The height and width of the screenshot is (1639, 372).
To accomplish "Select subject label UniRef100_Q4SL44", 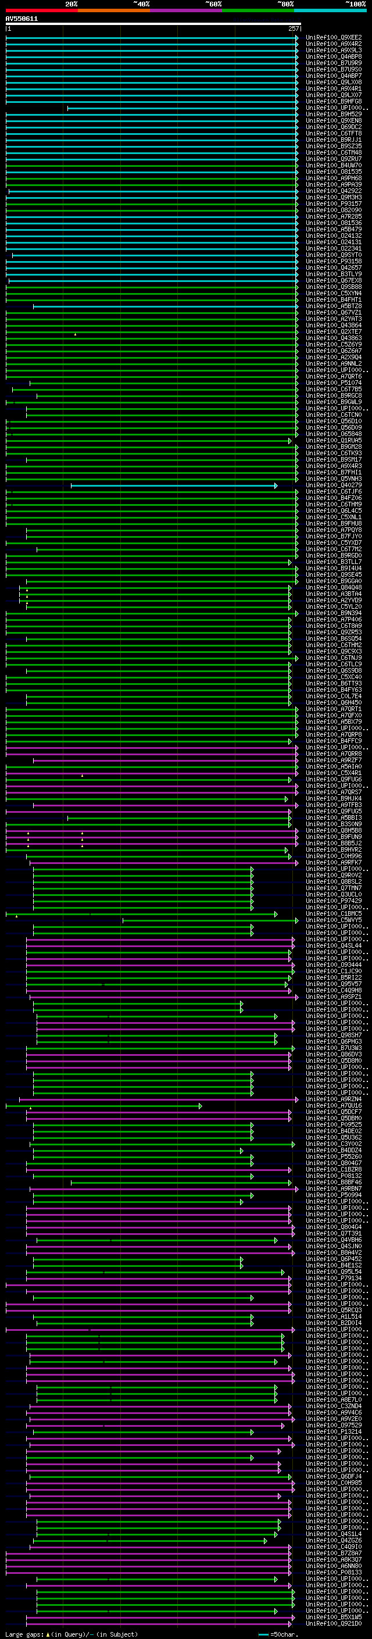I will (x=334, y=945).
